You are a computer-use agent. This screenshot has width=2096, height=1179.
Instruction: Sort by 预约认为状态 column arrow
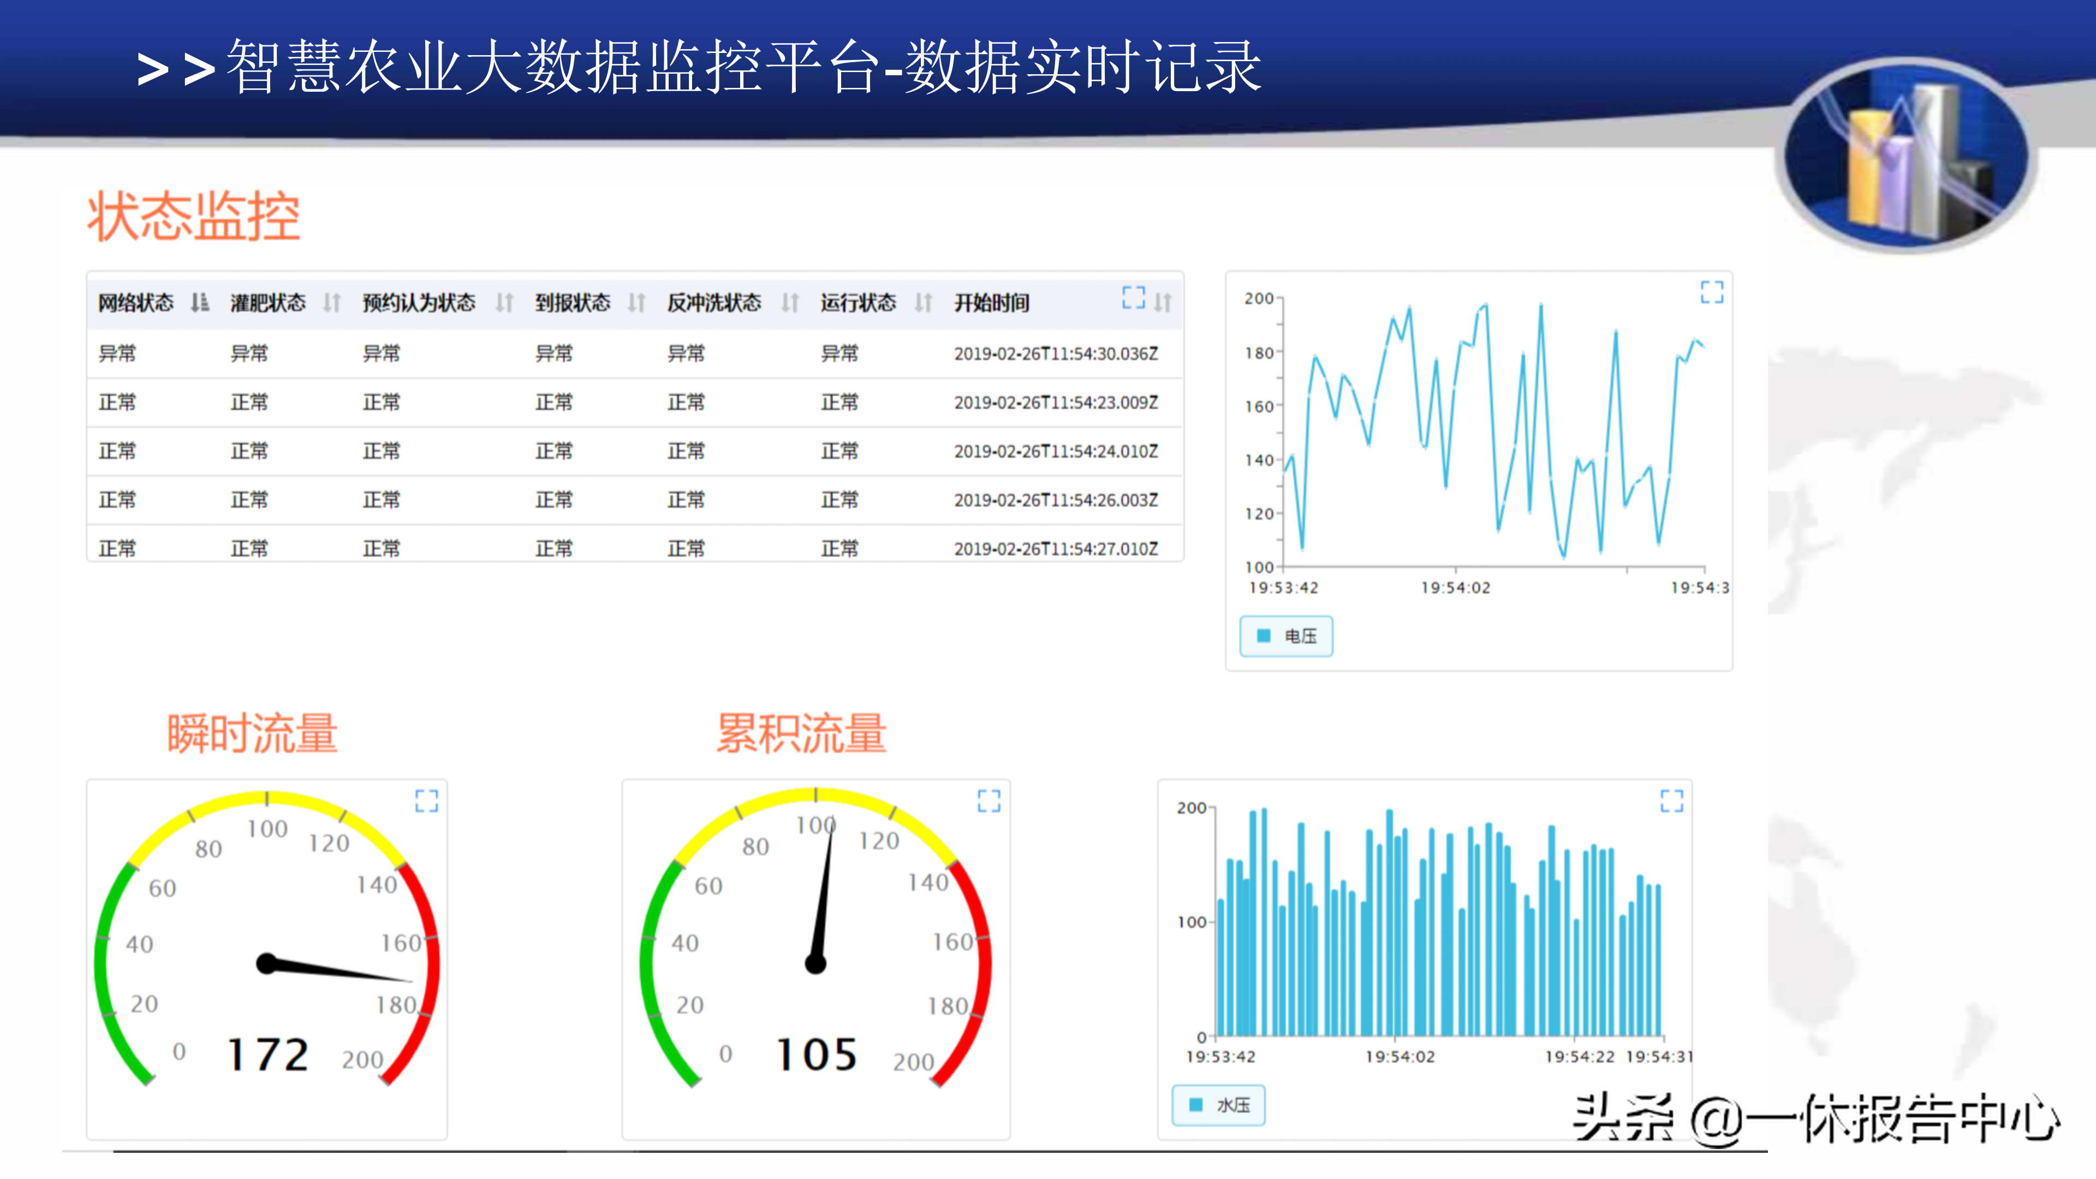click(504, 303)
